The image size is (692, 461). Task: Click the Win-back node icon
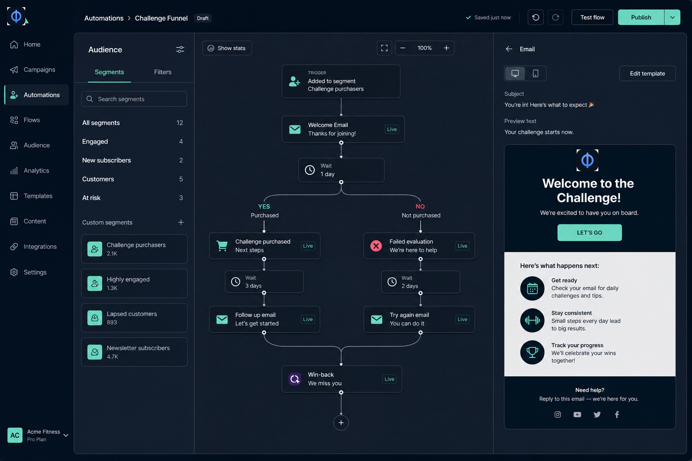tap(295, 379)
